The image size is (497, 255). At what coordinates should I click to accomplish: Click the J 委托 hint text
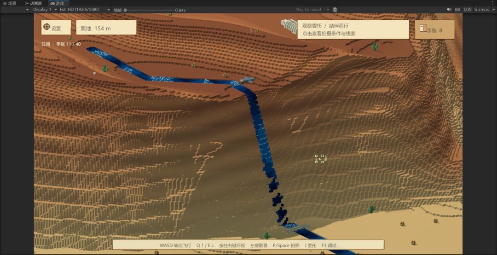pos(310,245)
